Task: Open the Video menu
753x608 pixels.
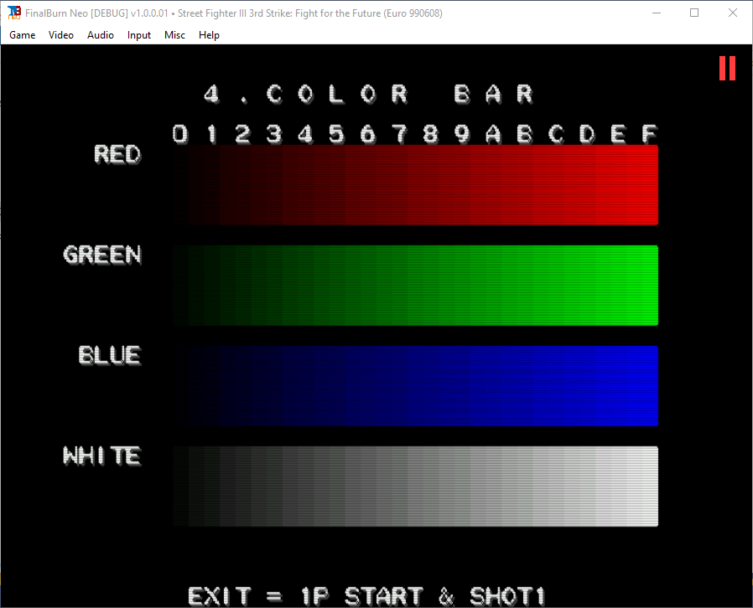Action: pyautogui.click(x=61, y=35)
